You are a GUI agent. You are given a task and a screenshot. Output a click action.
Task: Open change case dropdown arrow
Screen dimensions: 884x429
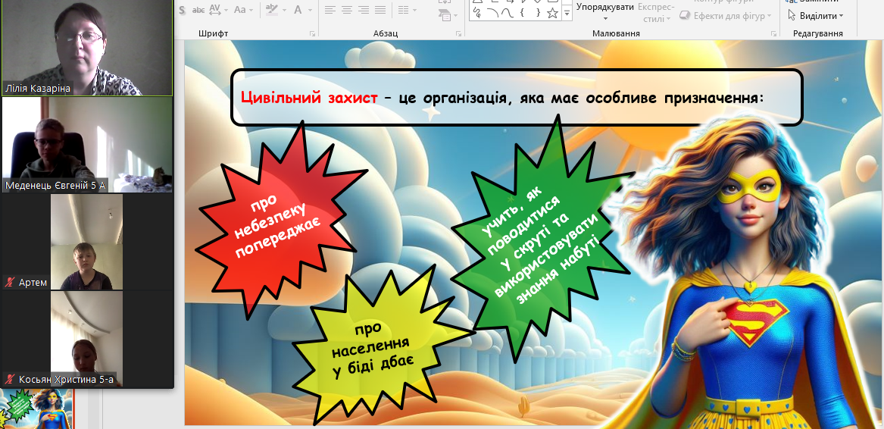(x=252, y=10)
